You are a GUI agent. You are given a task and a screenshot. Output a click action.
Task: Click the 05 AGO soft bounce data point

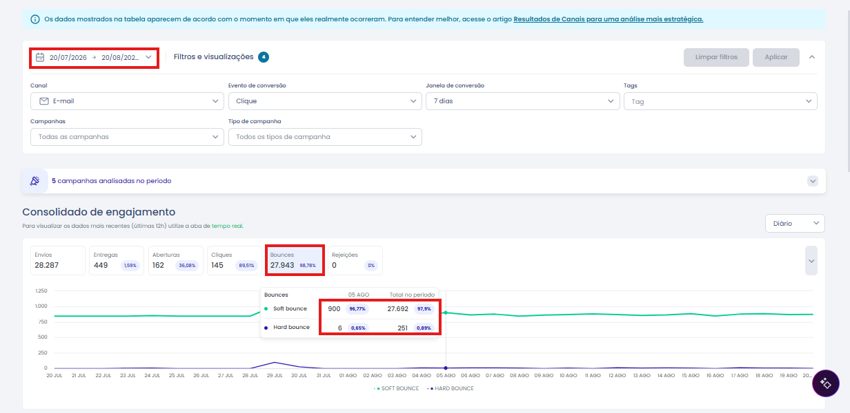[446, 313]
